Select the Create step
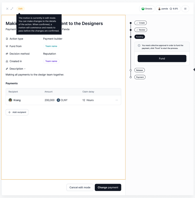Viewport: 195px width, 198px height. click(x=141, y=23)
